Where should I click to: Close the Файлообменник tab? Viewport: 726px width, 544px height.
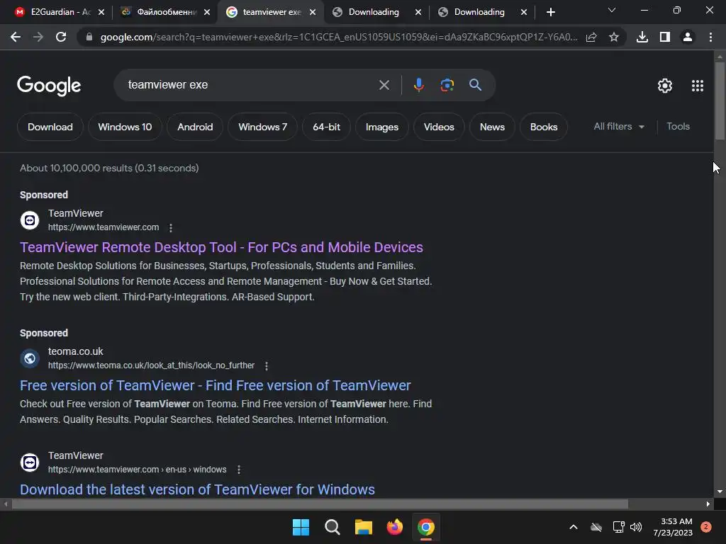tap(207, 12)
